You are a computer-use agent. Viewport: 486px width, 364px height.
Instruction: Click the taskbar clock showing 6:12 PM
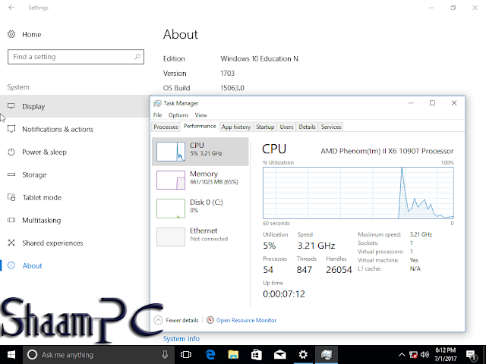[446, 355]
